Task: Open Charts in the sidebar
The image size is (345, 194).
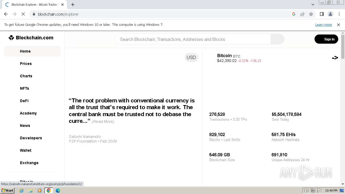Action: 26,76
